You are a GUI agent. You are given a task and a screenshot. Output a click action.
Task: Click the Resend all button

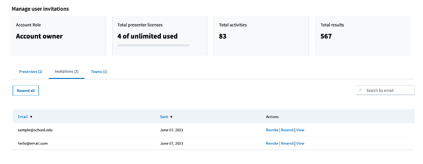[x=26, y=91]
